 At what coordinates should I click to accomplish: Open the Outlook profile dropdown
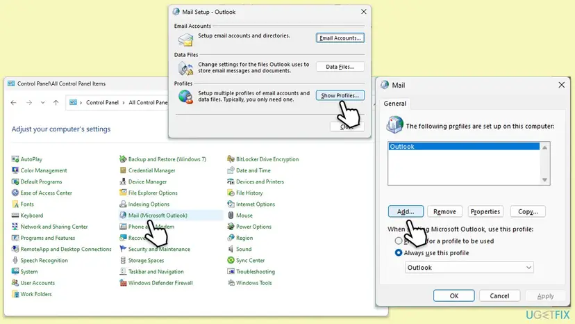pos(469,268)
